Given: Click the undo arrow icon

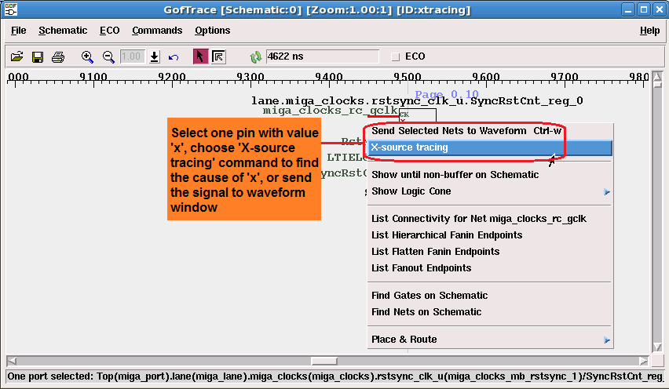Looking at the screenshot, I should [174, 56].
